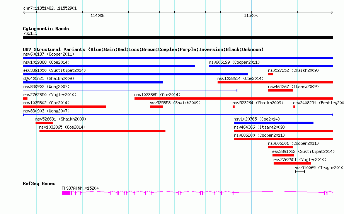Open the THSD7A|NM_015204 gene label
This screenshot has width=344, height=214.
coord(80,188)
